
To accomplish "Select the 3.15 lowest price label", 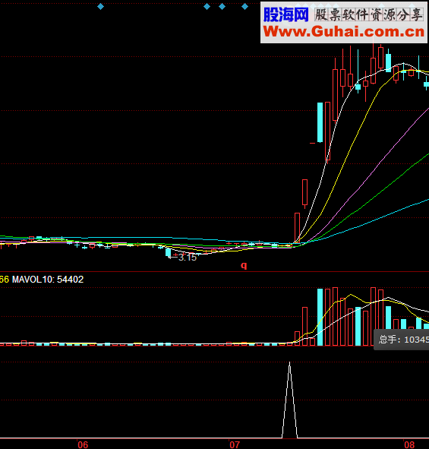I will click(x=188, y=257).
